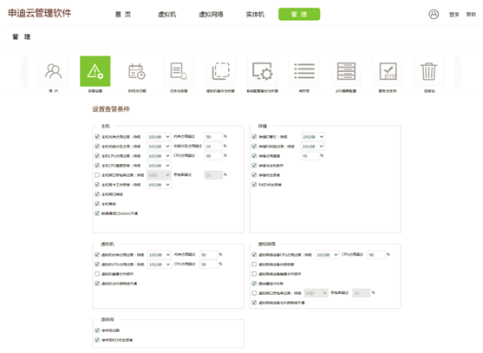The height and width of the screenshot is (353, 483).
Task: Toggle the RAID status abnormal checkbox
Action: tap(254, 185)
